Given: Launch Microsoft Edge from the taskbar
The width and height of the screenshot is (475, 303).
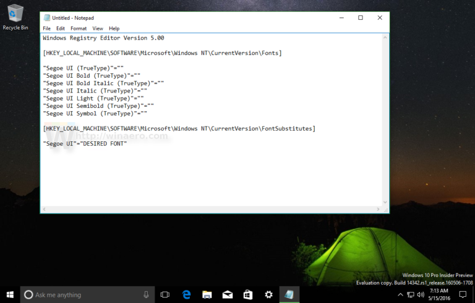Looking at the screenshot, I should [186, 294].
